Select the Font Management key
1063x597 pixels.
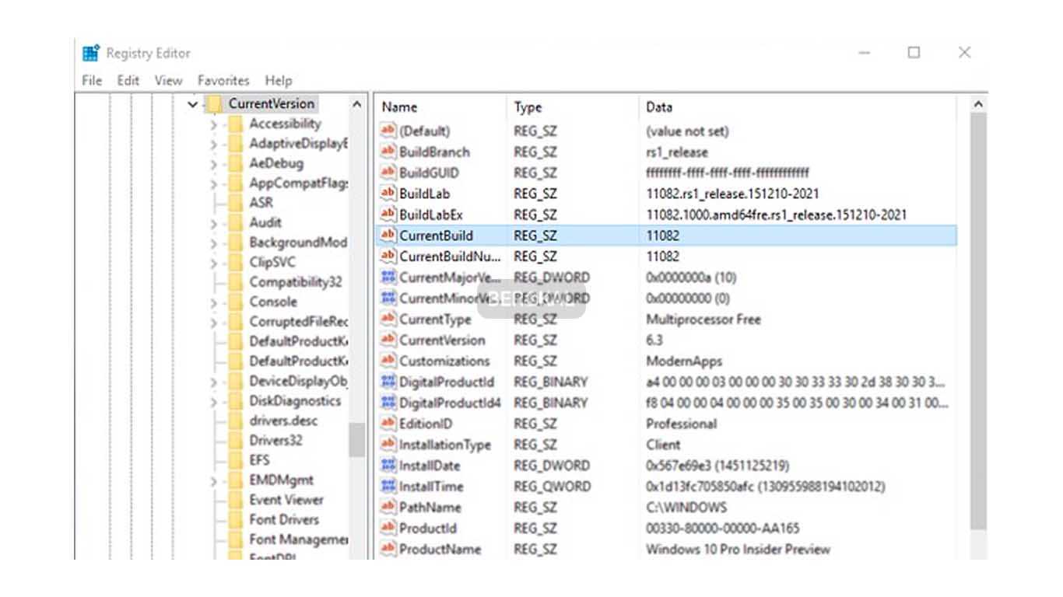coord(298,539)
